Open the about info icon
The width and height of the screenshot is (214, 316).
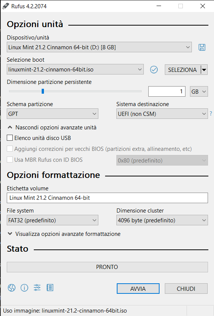pyautogui.click(x=24, y=287)
